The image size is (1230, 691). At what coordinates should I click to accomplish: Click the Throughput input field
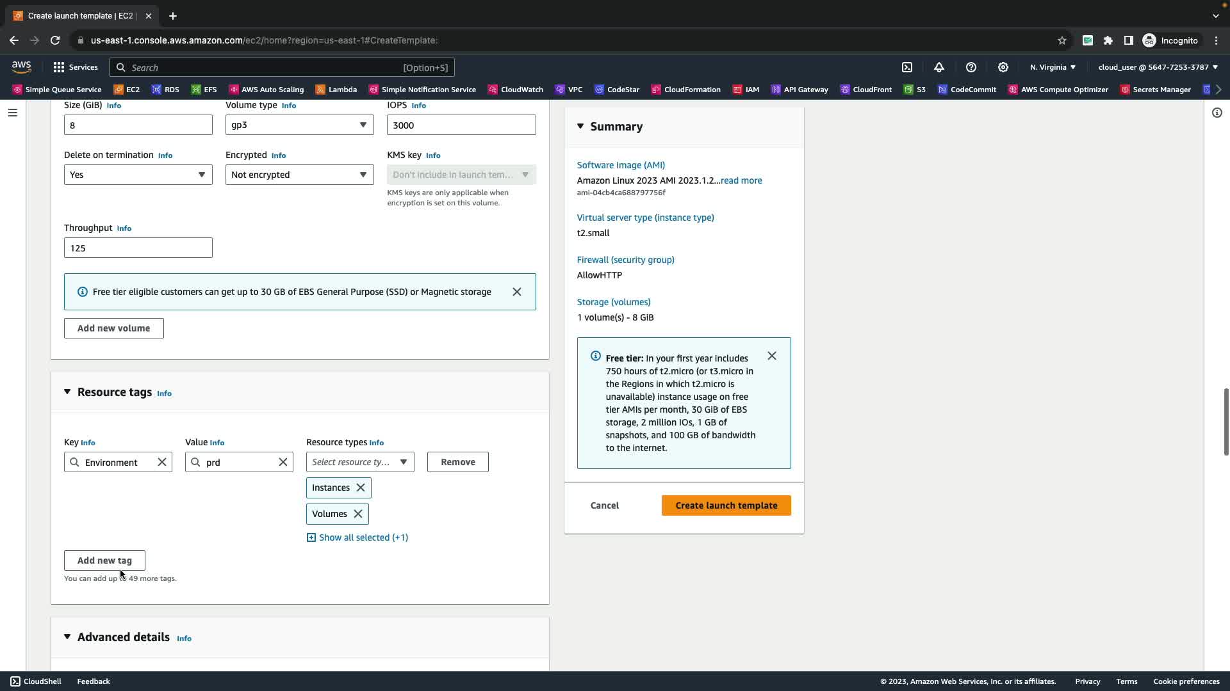click(138, 248)
